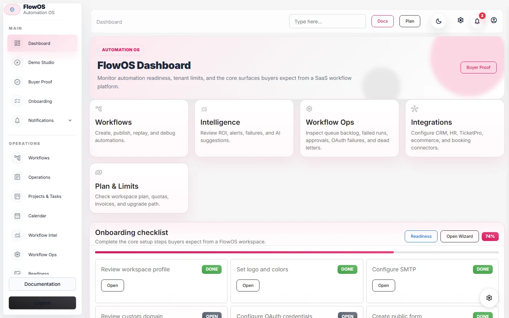Click the Dashboard breadcrumb text
This screenshot has height=318, width=509.
(x=109, y=22)
